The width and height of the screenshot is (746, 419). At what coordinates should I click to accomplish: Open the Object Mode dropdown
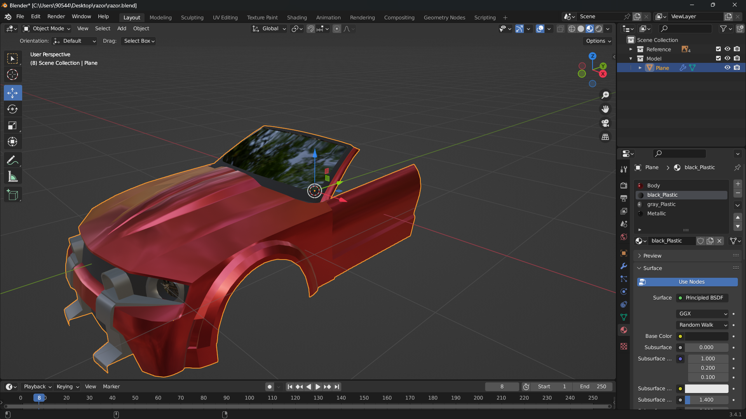(x=47, y=29)
